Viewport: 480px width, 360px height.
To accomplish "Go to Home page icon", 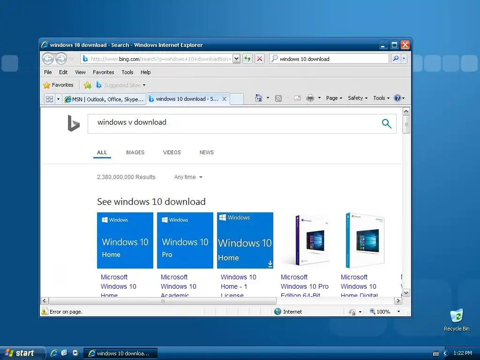I will [x=259, y=98].
